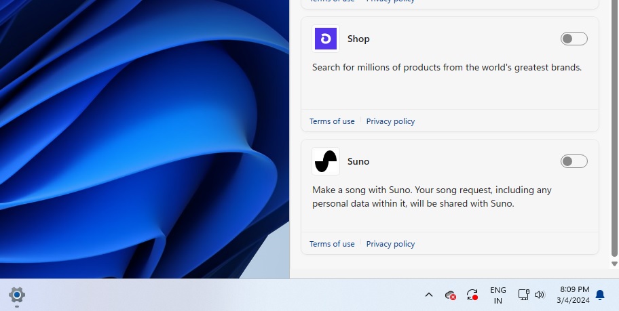Open Terms of use for Suno
This screenshot has height=311, width=619.
coord(332,244)
